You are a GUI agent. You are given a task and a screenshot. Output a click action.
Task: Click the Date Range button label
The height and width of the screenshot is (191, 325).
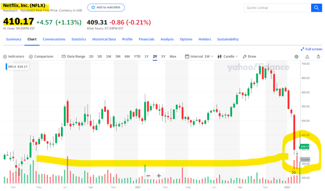(76, 57)
